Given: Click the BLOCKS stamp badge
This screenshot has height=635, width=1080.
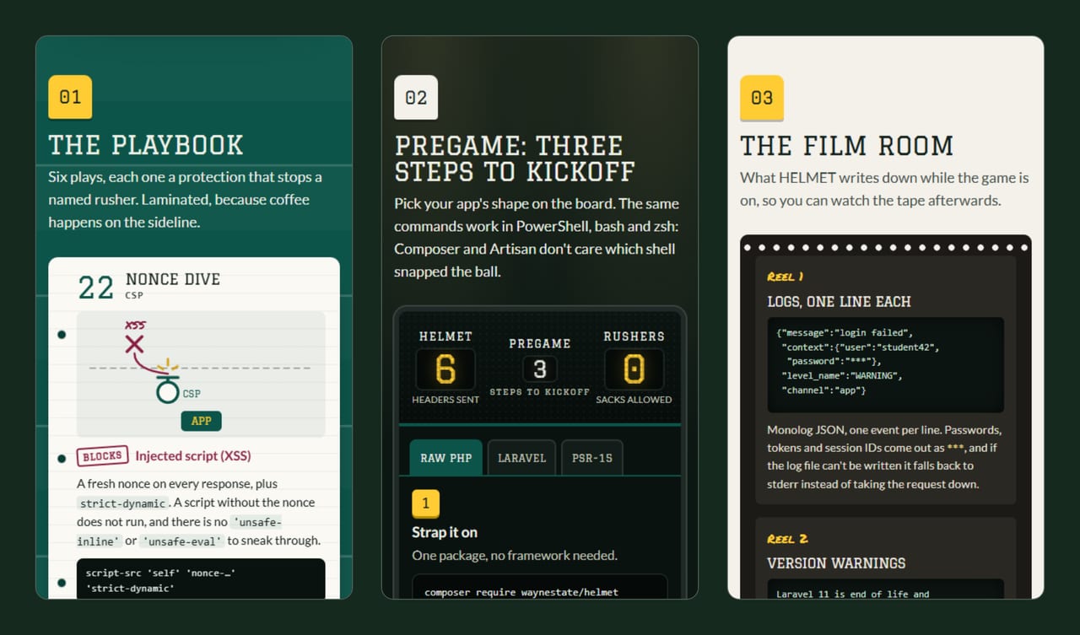Looking at the screenshot, I should coord(102,456).
